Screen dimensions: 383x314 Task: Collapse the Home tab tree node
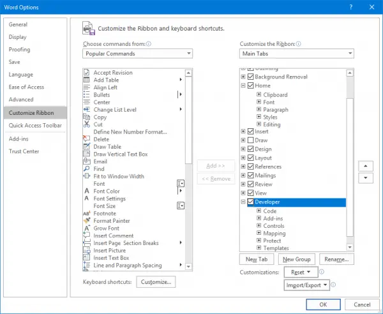[x=243, y=86]
